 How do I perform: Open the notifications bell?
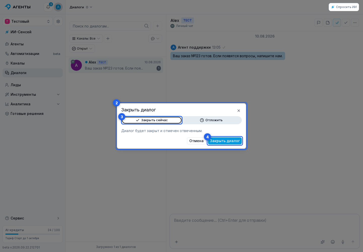48,7
